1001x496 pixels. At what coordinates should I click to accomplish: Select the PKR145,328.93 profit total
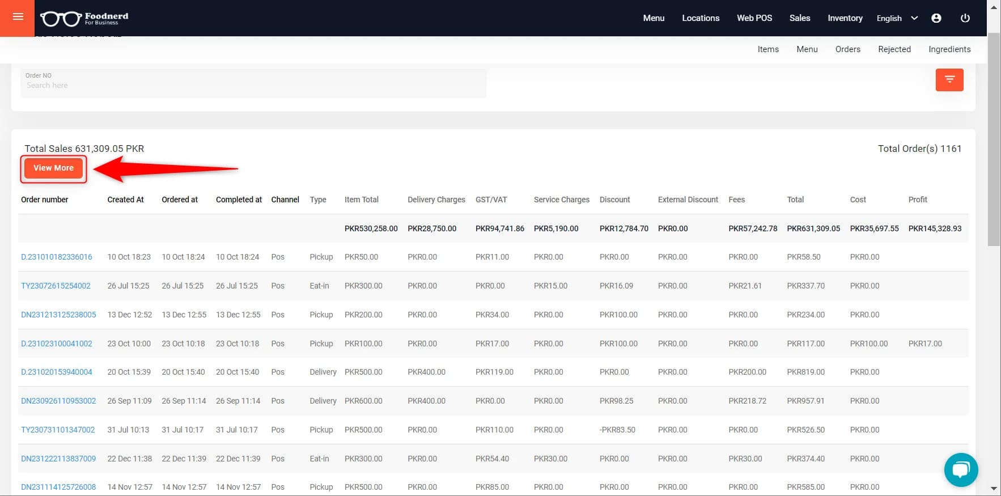coord(935,228)
